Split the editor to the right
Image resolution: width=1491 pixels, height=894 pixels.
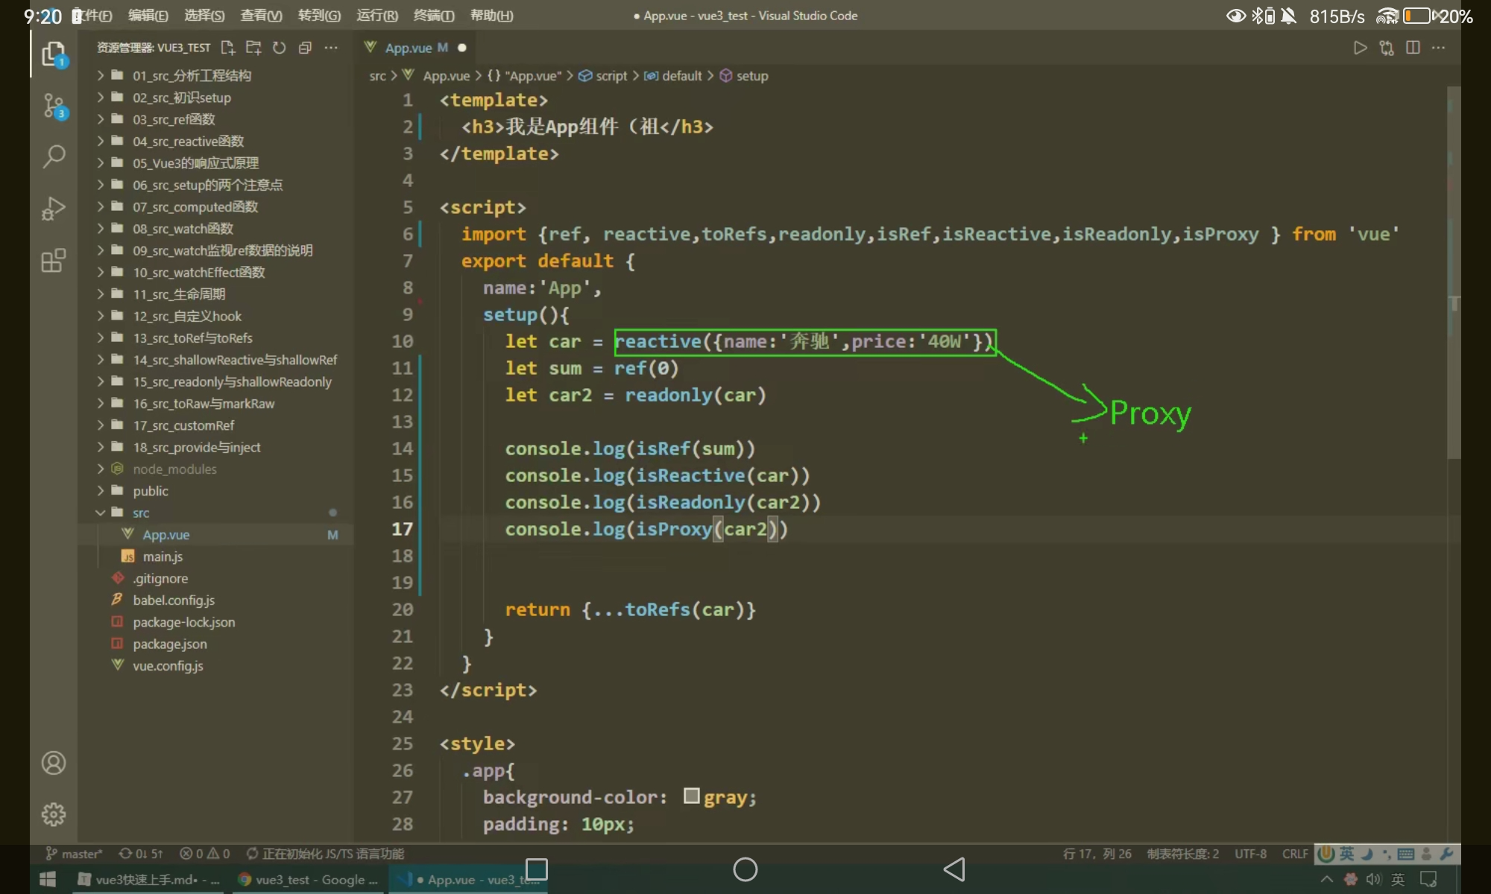tap(1413, 48)
